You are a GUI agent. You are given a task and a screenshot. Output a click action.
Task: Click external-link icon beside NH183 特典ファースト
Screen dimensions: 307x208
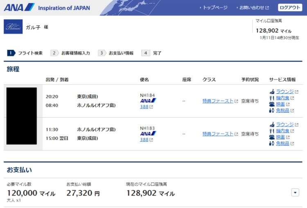[236, 134]
